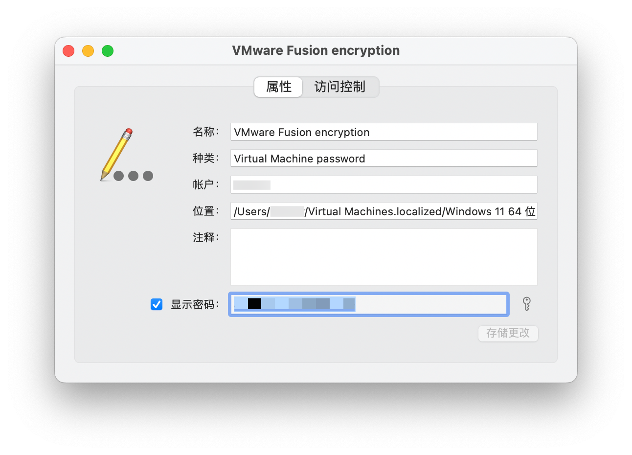Click the 显示密码 label text
Viewport: 632px width, 455px height.
click(x=194, y=304)
